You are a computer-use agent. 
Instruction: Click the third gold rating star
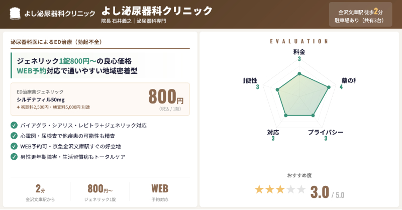pyautogui.click(x=280, y=190)
